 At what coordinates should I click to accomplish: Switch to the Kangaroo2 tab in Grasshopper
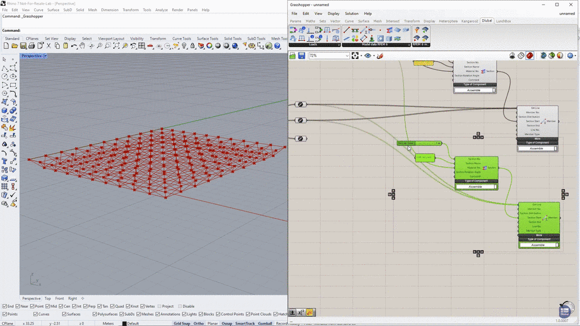pos(470,21)
